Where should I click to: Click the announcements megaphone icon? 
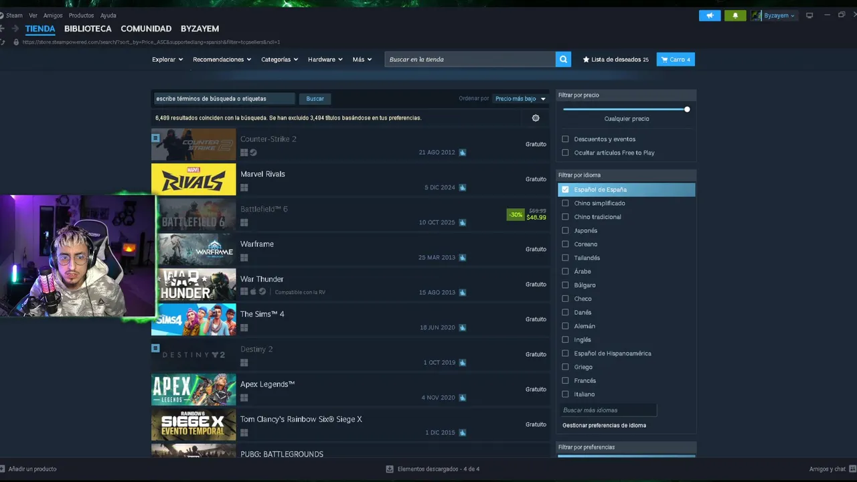point(710,15)
